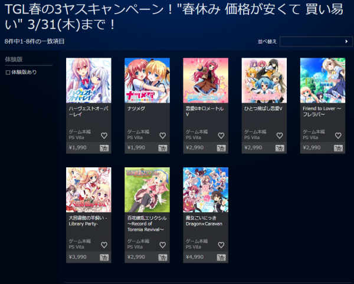
Task: Add ハーヴェストオーバーレイ to the cart
Action: click(x=104, y=148)
